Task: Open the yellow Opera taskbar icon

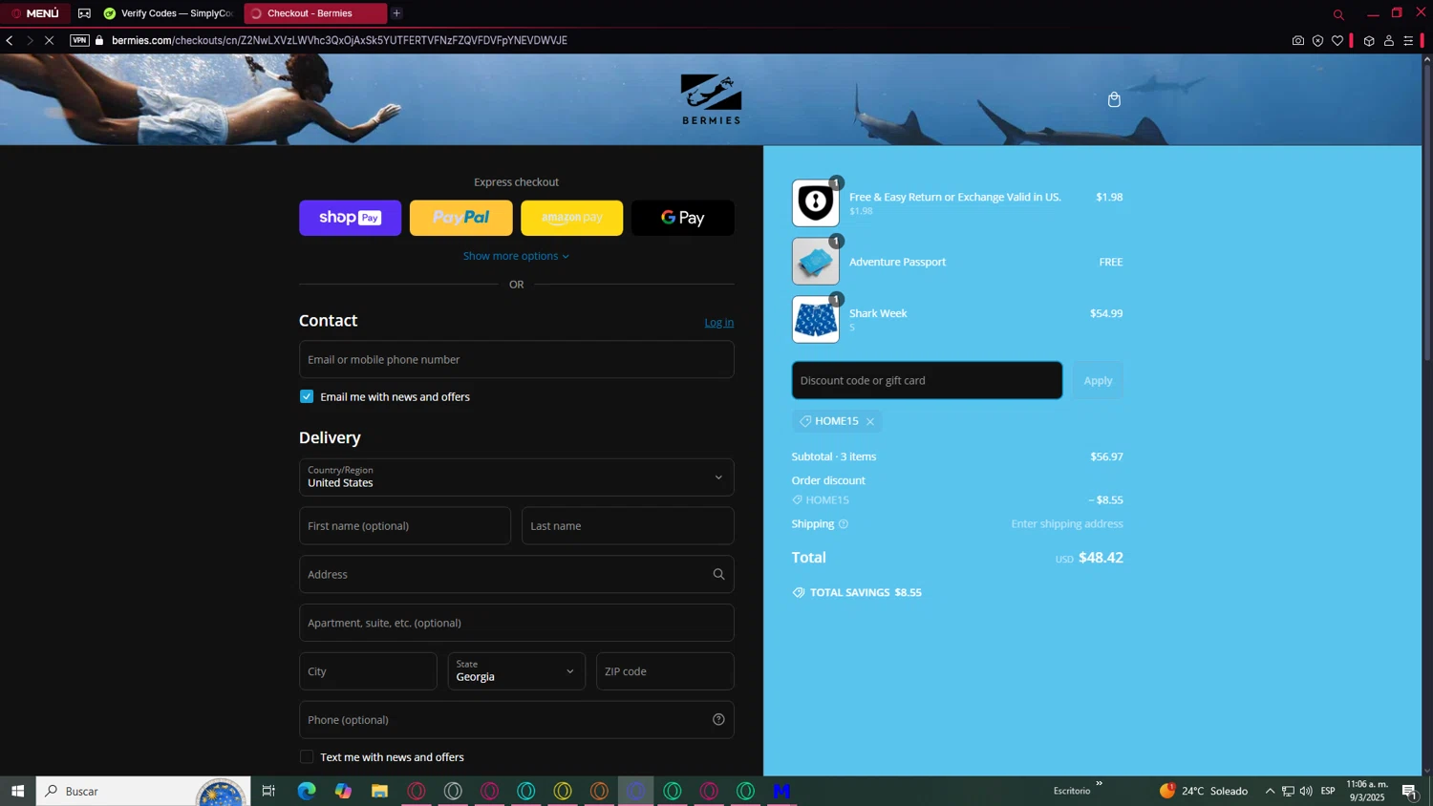Action: pyautogui.click(x=563, y=791)
